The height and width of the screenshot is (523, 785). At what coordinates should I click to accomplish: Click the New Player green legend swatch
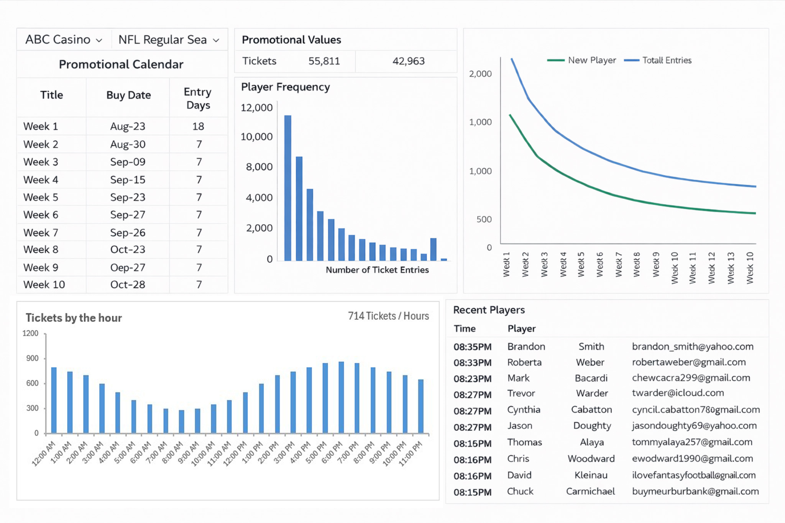pos(555,60)
